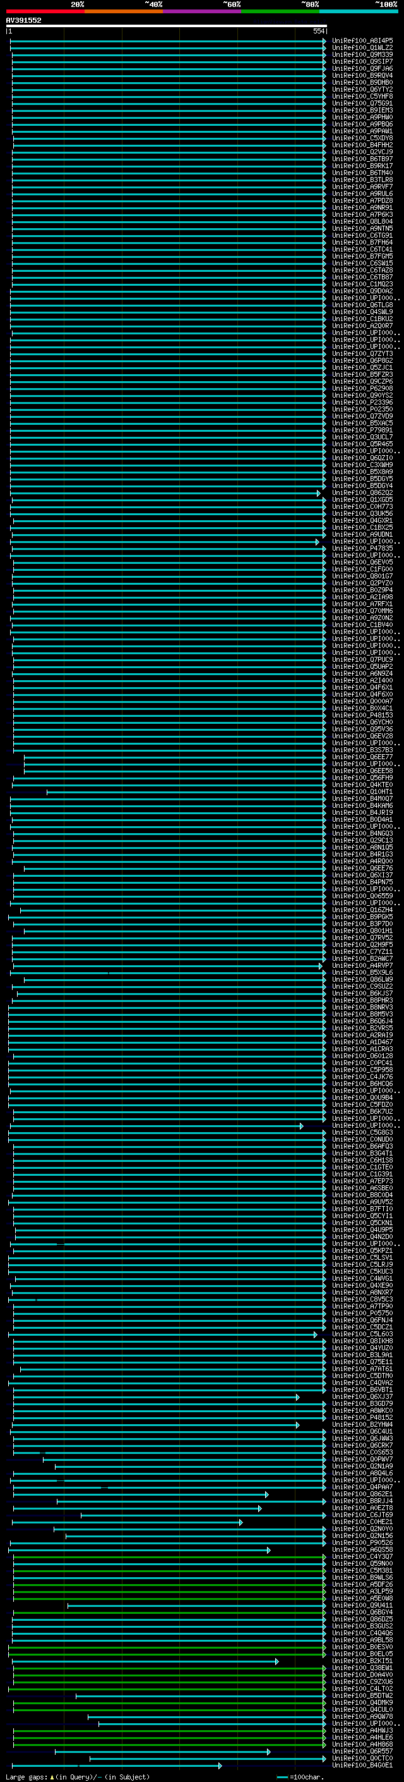Open hit UniRef100_Q1WLZ2

[x=362, y=48]
